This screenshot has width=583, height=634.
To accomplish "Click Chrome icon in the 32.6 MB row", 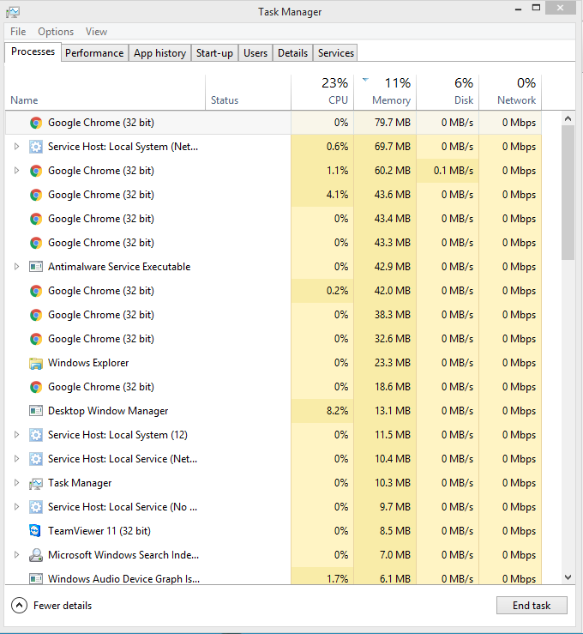I will pos(36,339).
